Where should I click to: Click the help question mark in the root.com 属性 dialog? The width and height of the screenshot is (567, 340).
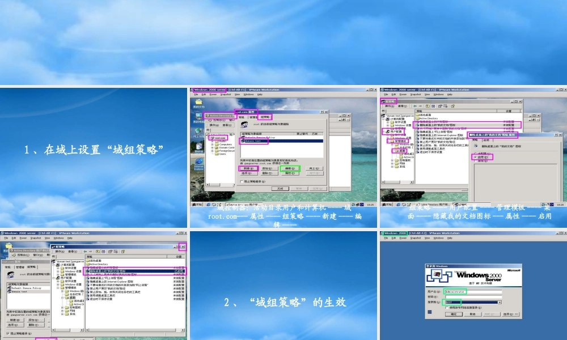click(323, 112)
